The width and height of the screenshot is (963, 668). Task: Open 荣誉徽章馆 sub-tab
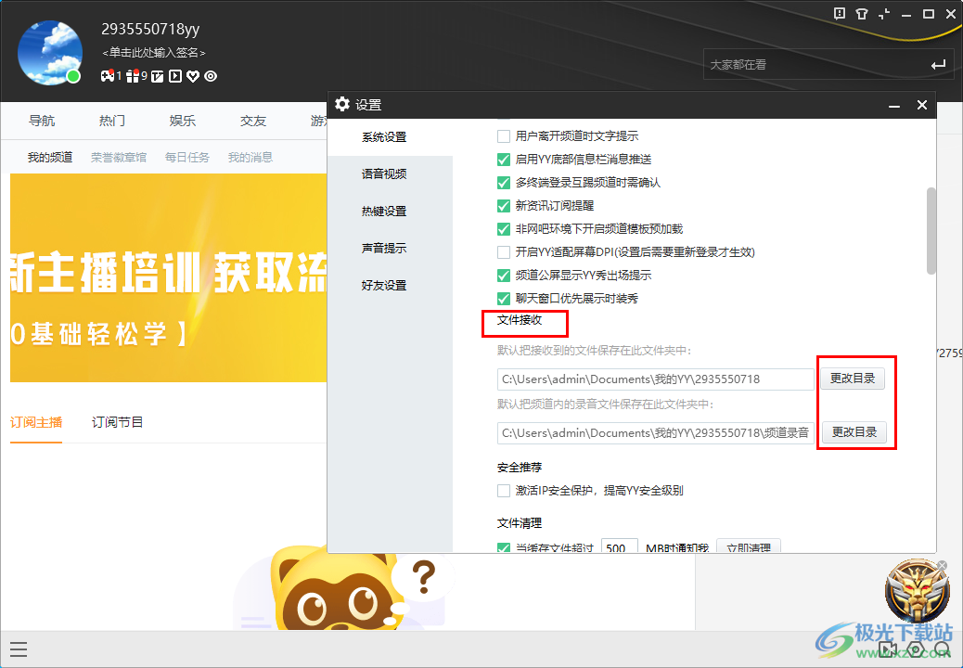(x=119, y=157)
